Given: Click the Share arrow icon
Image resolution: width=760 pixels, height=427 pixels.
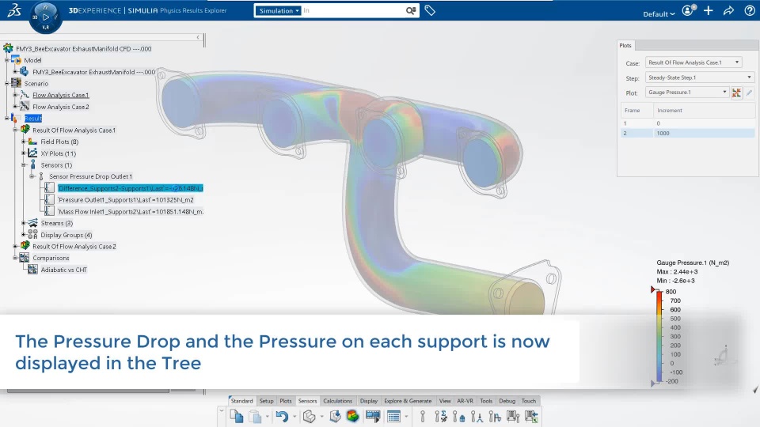Looking at the screenshot, I should click(728, 10).
